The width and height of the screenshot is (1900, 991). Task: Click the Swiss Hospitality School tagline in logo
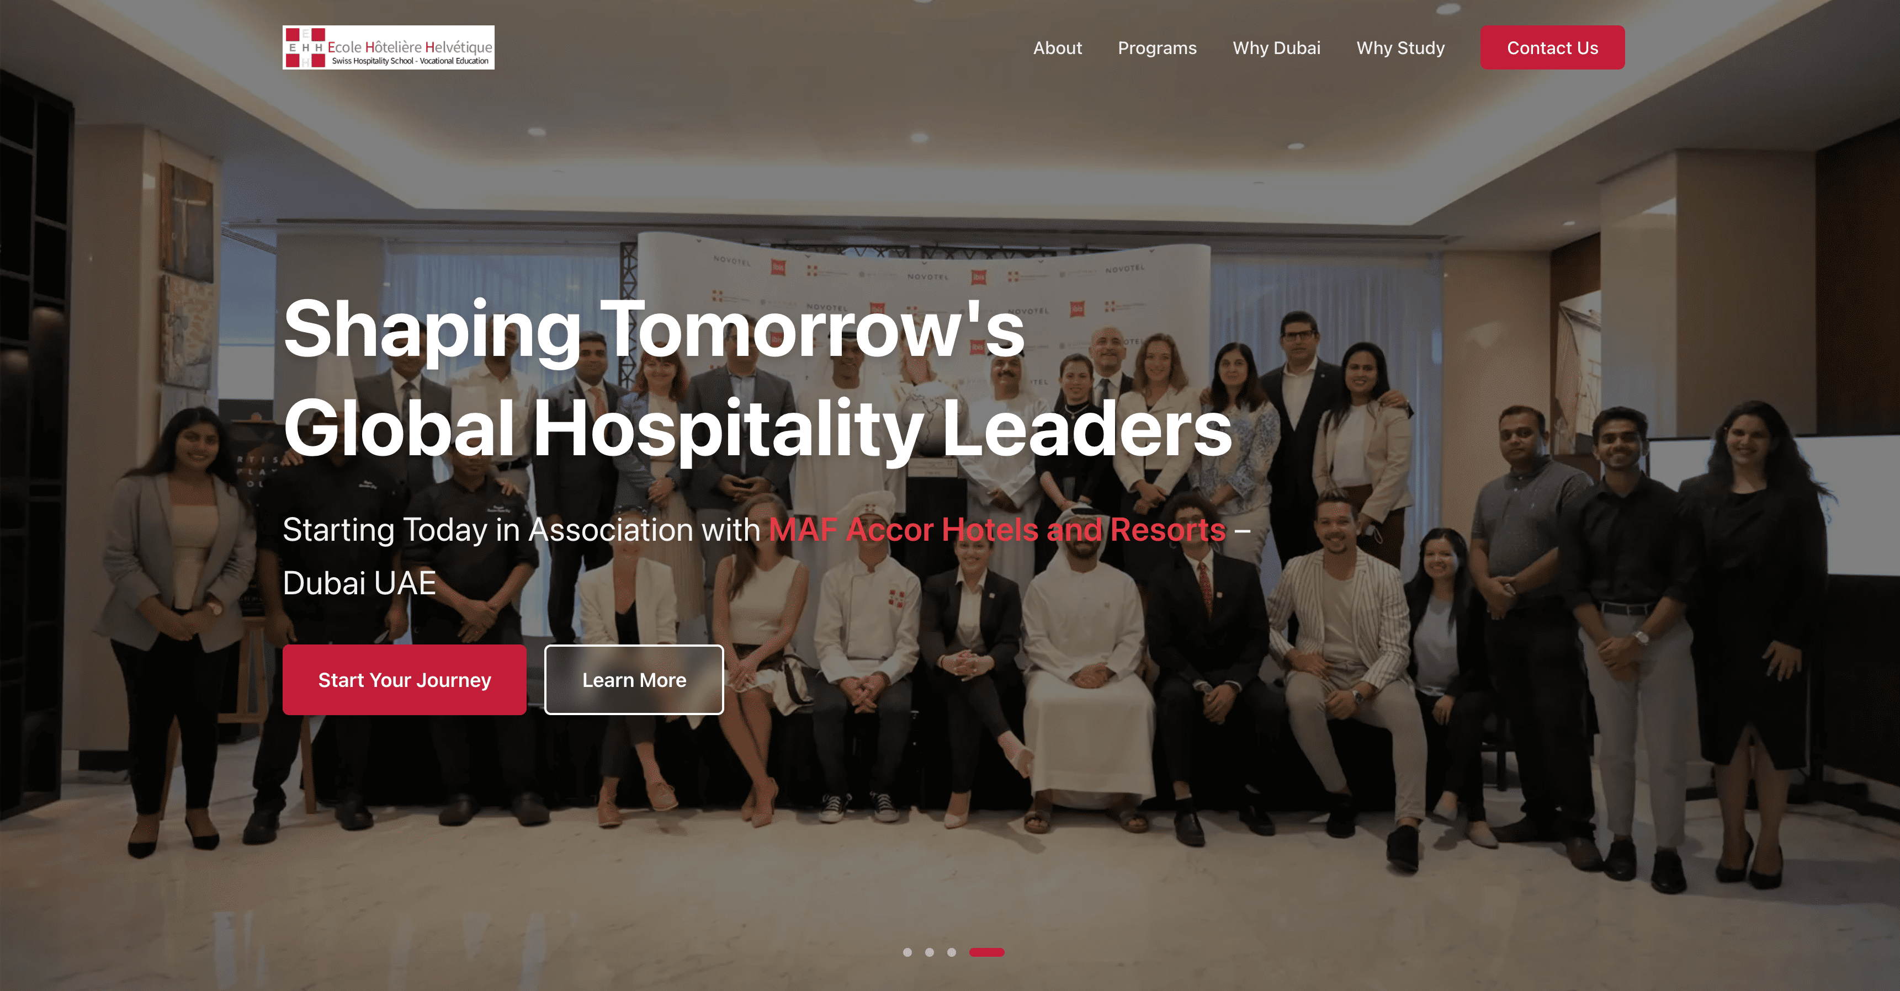pos(410,61)
